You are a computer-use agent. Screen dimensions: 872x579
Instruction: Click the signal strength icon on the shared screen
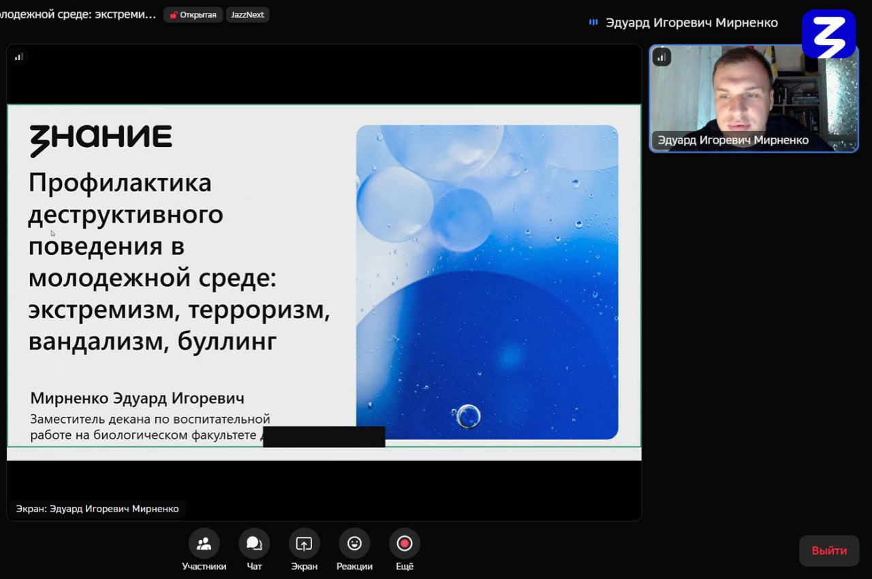[19, 57]
